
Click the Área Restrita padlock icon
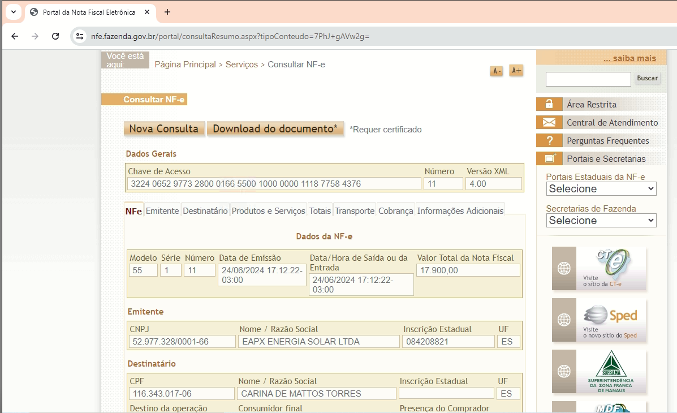tap(549, 104)
